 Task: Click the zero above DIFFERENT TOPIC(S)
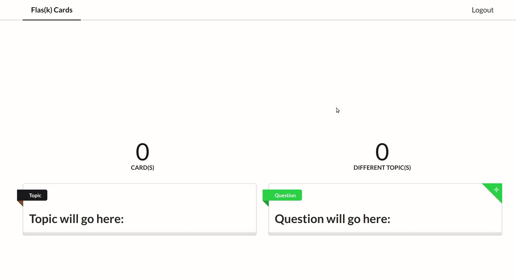(382, 152)
